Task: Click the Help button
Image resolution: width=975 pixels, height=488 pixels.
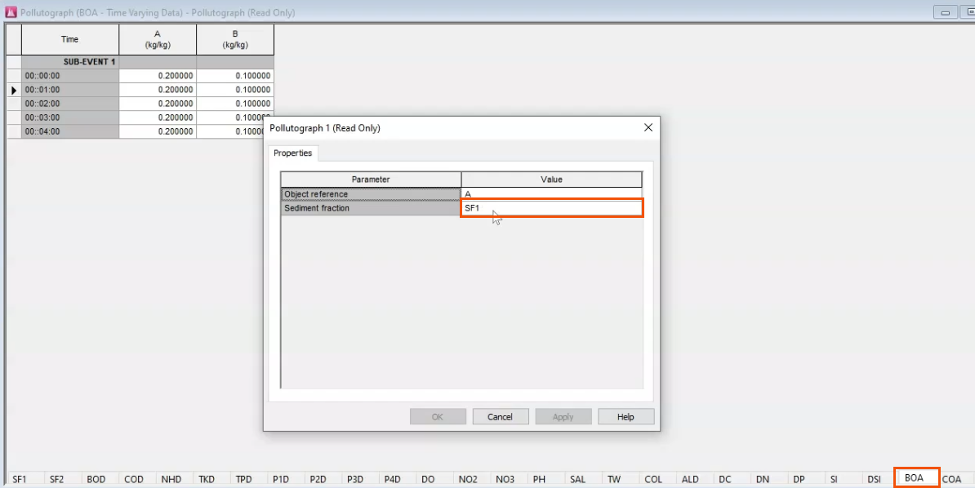Action: pos(626,417)
